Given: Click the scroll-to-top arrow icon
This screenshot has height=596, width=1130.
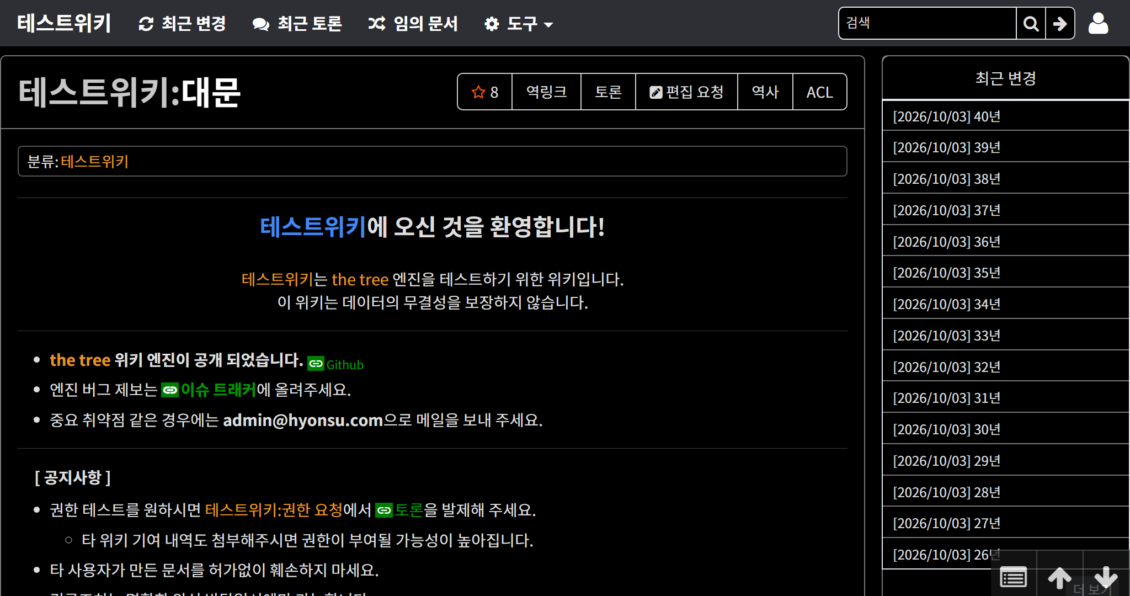Looking at the screenshot, I should (1059, 577).
